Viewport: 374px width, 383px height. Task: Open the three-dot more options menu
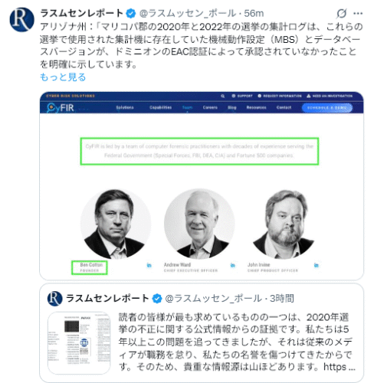[358, 13]
